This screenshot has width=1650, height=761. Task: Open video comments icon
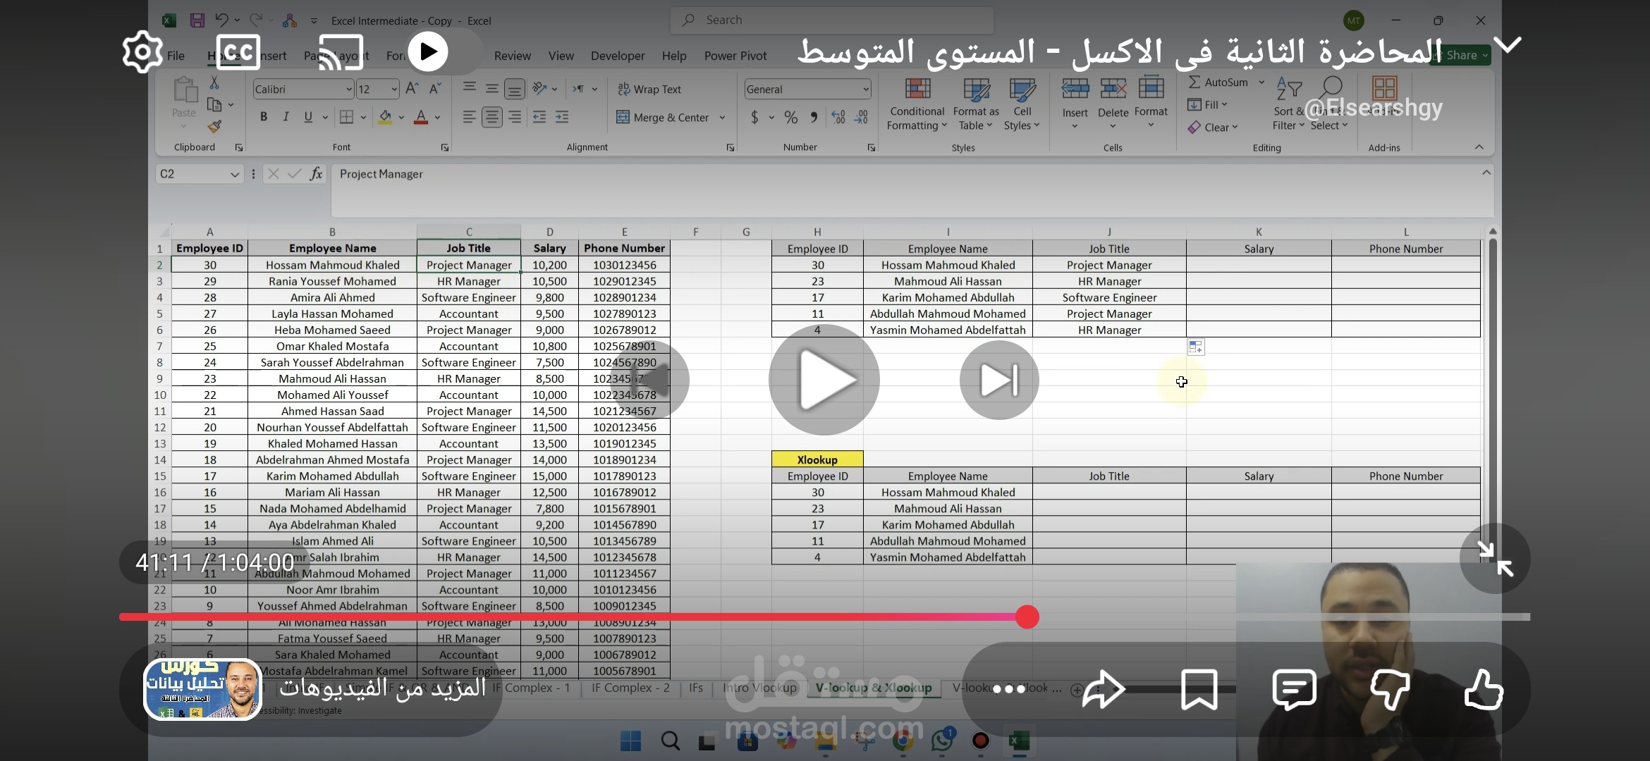click(x=1295, y=688)
